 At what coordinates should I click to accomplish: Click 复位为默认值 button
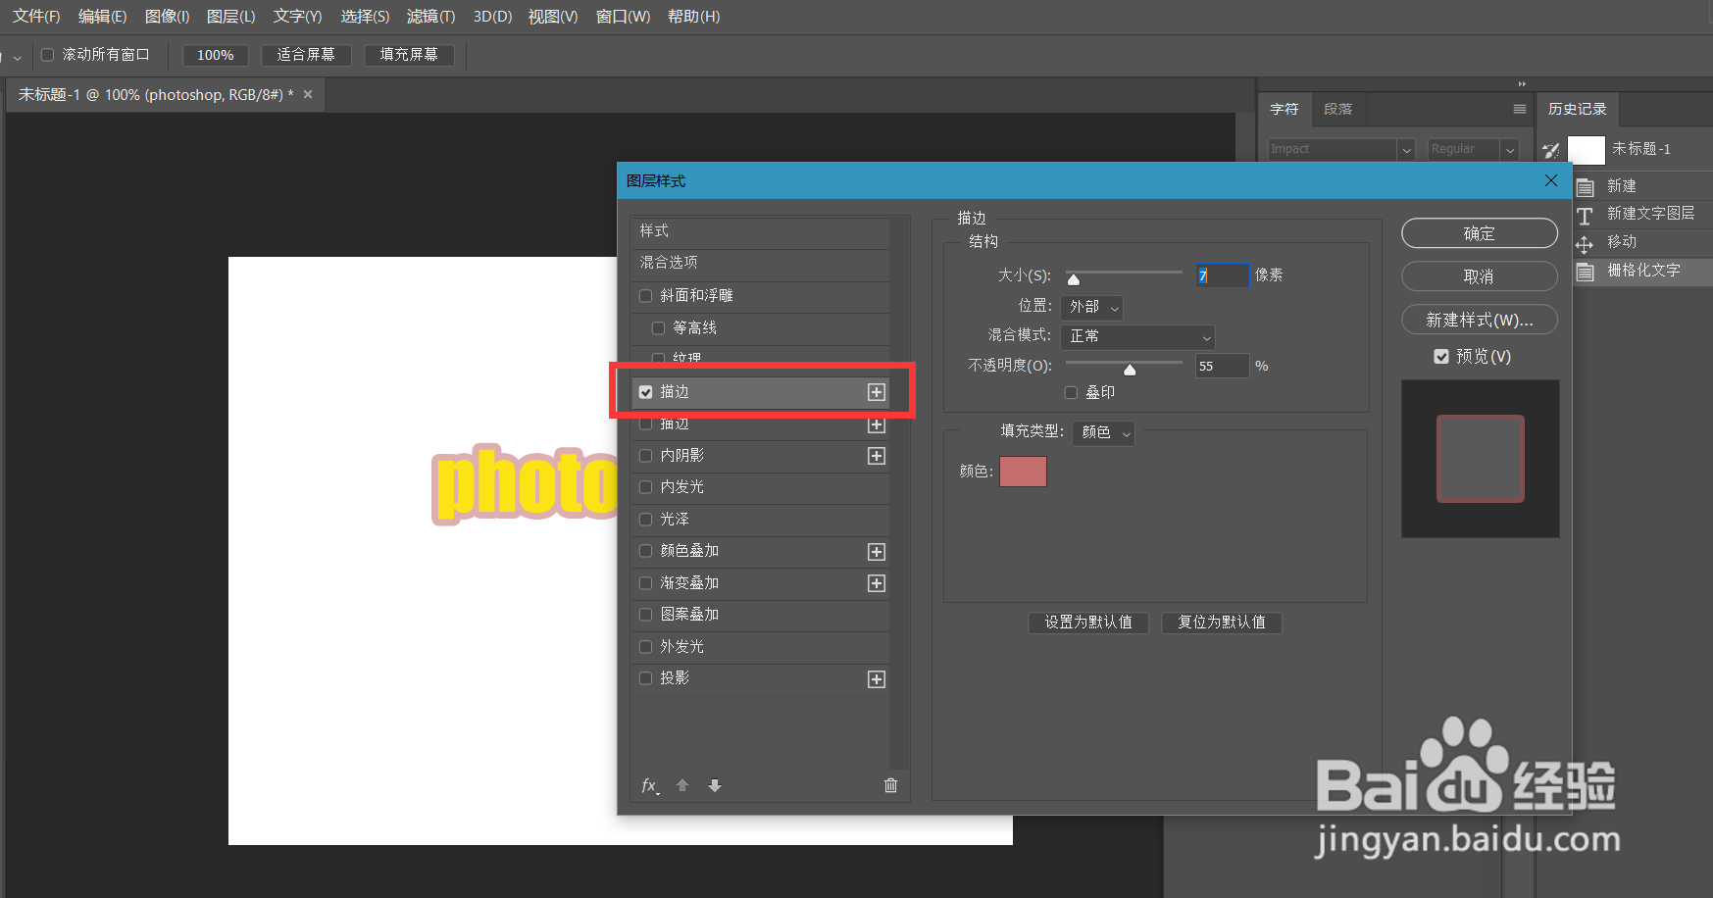pyautogui.click(x=1222, y=623)
